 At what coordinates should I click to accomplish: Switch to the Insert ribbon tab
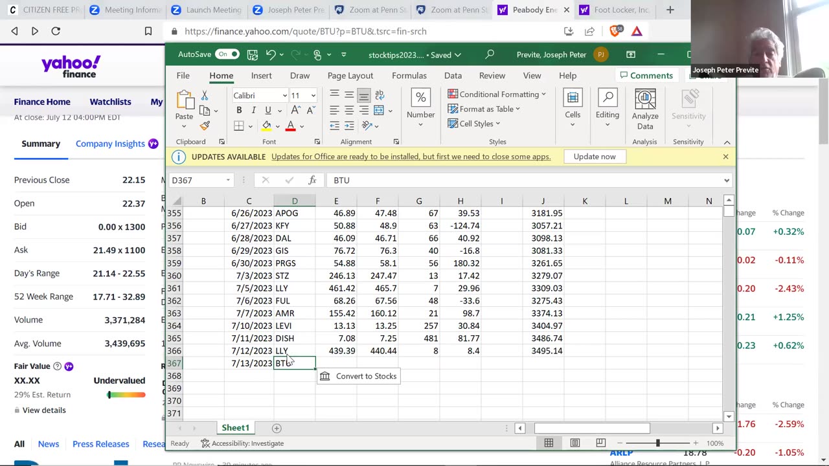click(262, 76)
